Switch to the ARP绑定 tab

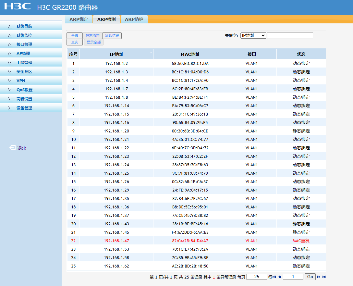[79, 19]
